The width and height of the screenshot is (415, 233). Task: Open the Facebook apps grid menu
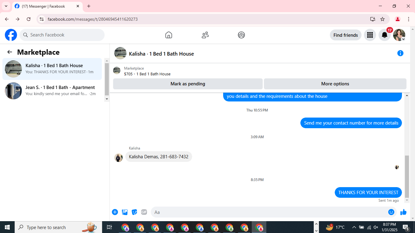tap(370, 35)
